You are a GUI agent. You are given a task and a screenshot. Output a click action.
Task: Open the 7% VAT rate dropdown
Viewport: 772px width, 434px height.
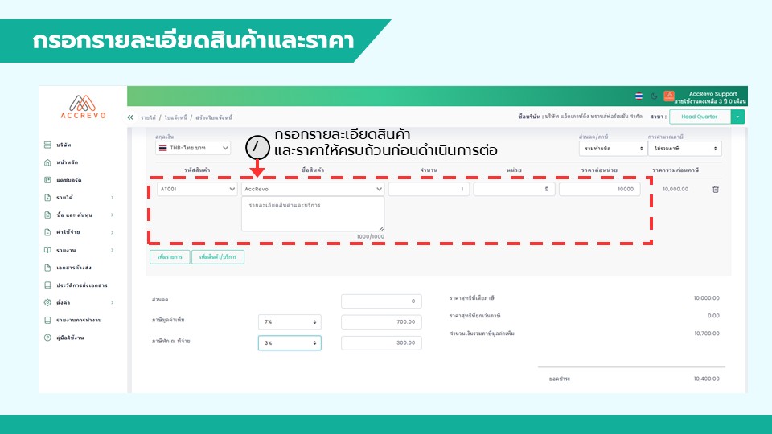click(x=289, y=321)
